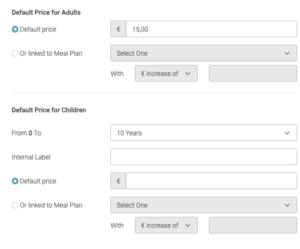Select Default price radio for Adults

point(15,29)
